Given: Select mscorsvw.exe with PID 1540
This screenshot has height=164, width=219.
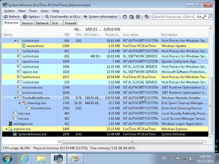Looking at the screenshot, I should (105, 87).
